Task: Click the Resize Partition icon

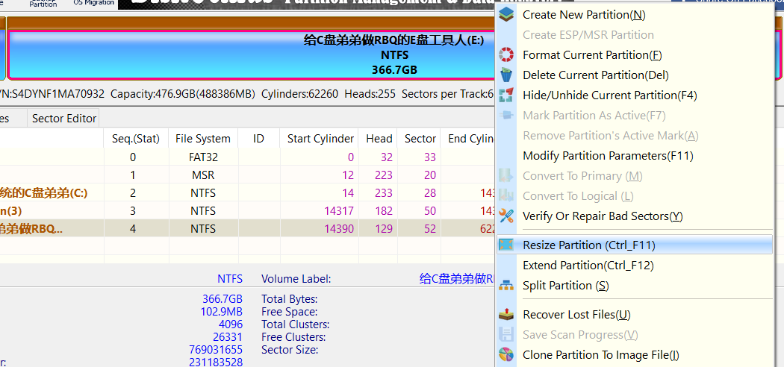Action: pyautogui.click(x=506, y=245)
